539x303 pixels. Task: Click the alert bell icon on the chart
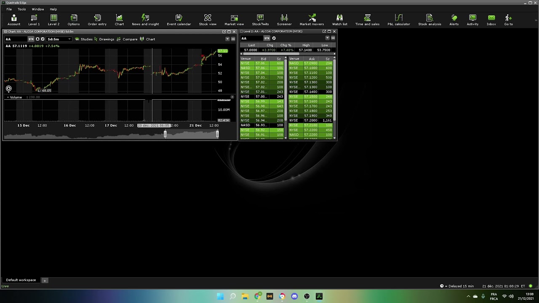coord(8,88)
